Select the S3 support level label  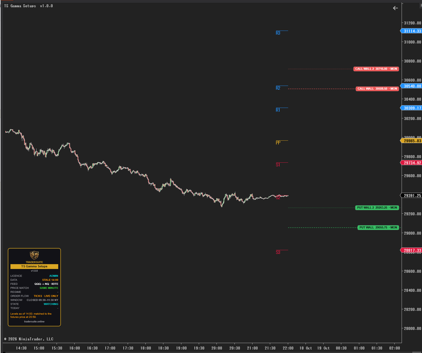(278, 252)
